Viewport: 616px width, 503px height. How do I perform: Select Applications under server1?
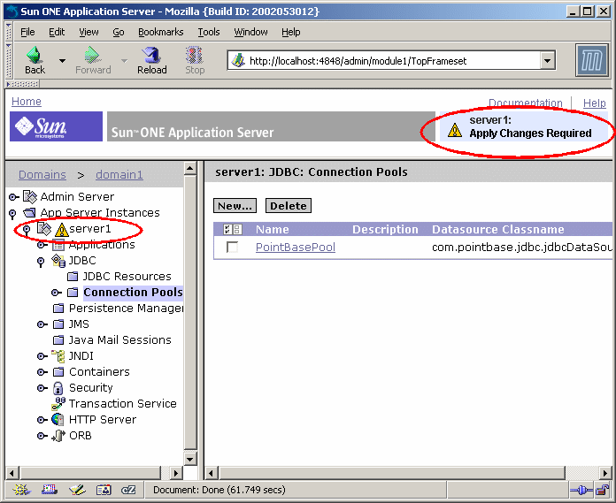102,245
